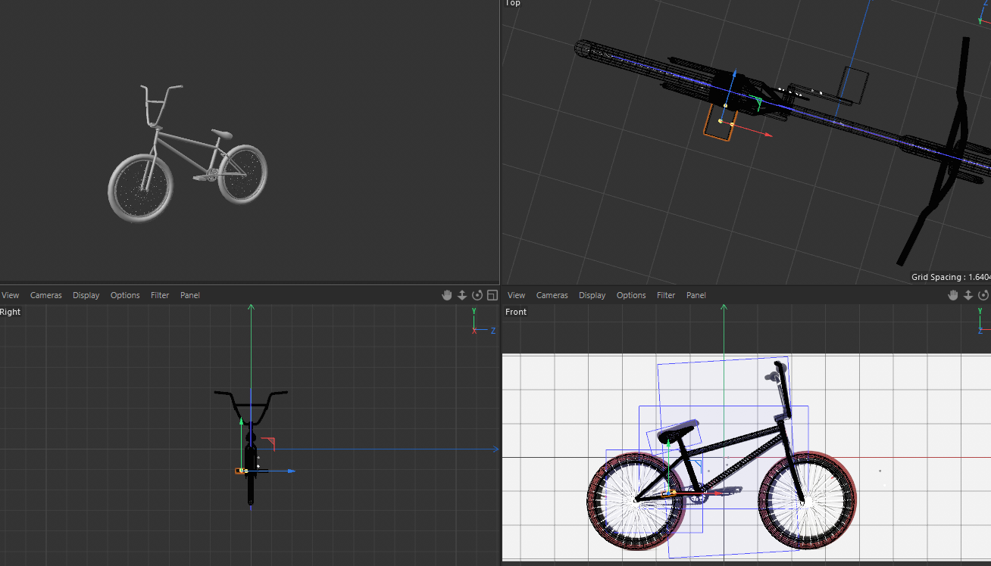Open the Cameras menu in Front viewport
The width and height of the screenshot is (991, 566).
click(x=552, y=295)
